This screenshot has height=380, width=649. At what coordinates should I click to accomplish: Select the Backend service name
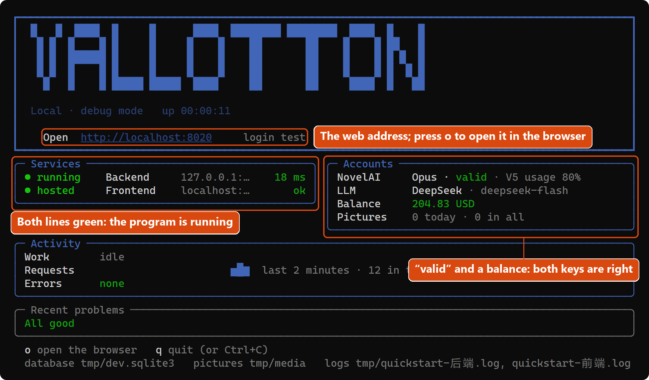click(127, 177)
